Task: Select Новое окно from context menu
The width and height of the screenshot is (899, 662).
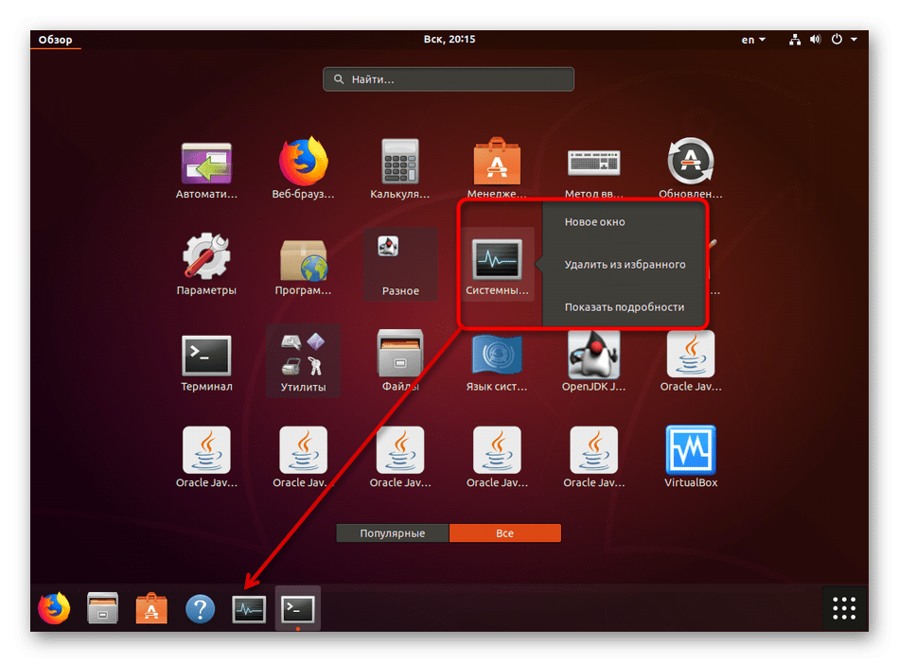Action: coord(595,222)
